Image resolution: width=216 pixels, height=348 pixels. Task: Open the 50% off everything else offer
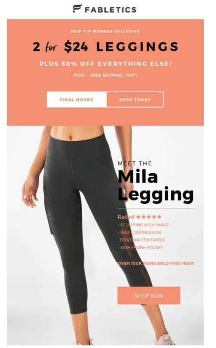tap(106, 64)
